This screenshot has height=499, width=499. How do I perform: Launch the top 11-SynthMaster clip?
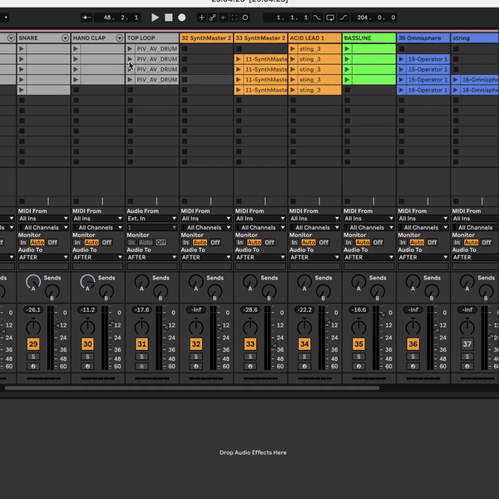click(x=239, y=59)
